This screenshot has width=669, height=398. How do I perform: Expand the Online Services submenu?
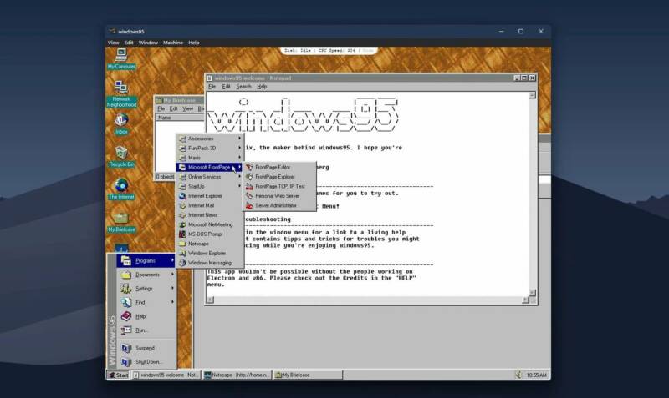pyautogui.click(x=205, y=177)
